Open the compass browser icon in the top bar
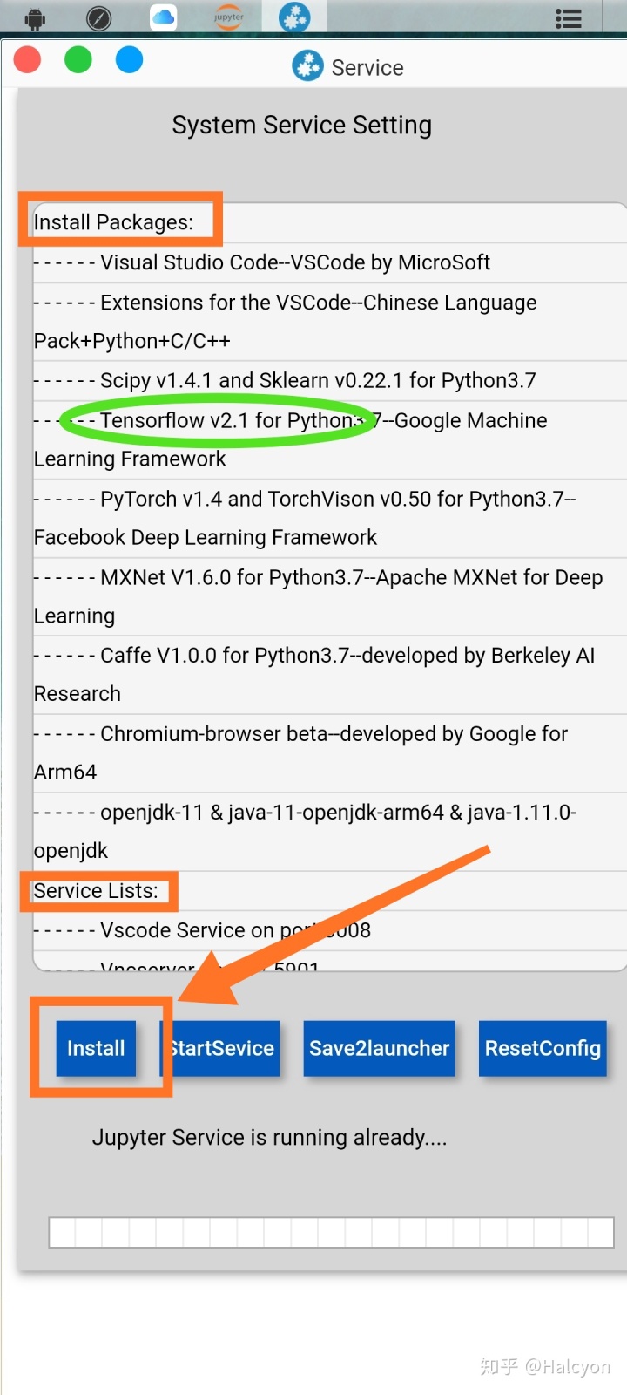The width and height of the screenshot is (627, 1395). pos(99,17)
